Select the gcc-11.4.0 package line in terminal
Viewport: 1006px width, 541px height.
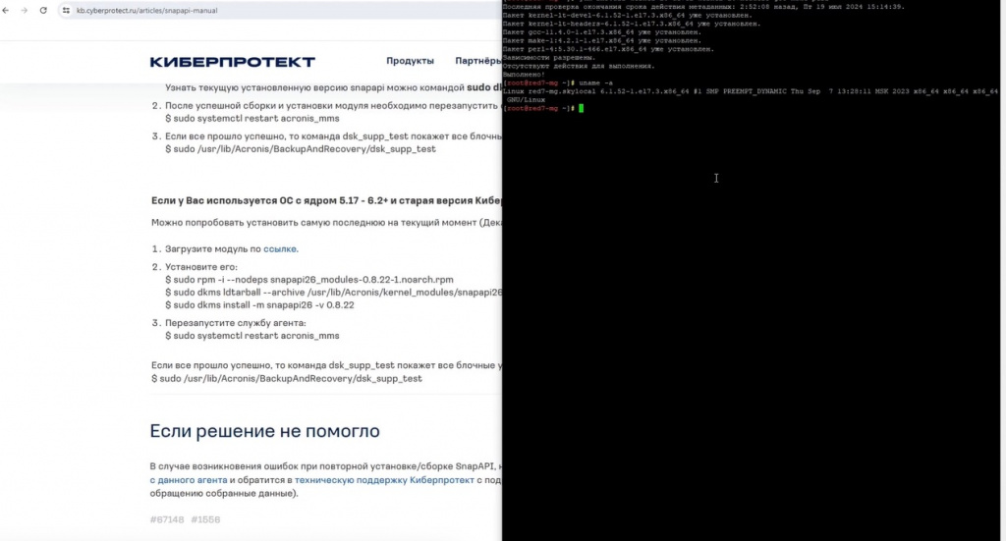click(x=602, y=32)
